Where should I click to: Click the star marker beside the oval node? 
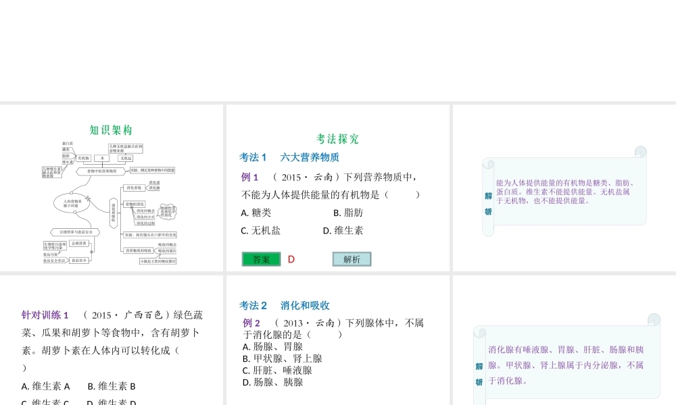click(88, 198)
